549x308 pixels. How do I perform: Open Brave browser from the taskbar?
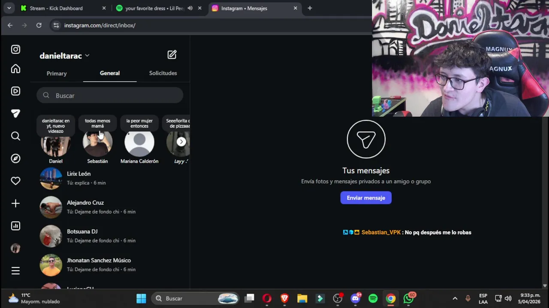click(284, 298)
